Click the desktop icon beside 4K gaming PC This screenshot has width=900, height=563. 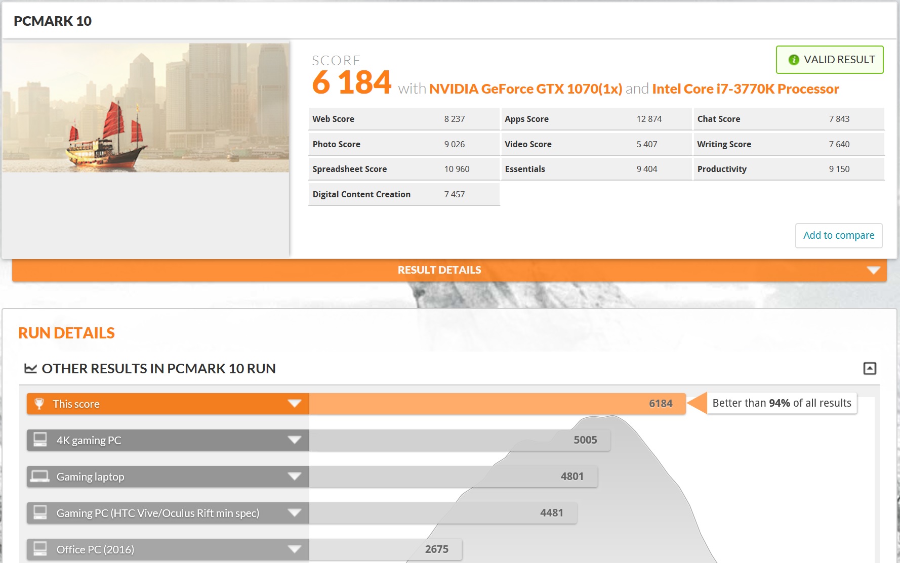pyautogui.click(x=40, y=440)
